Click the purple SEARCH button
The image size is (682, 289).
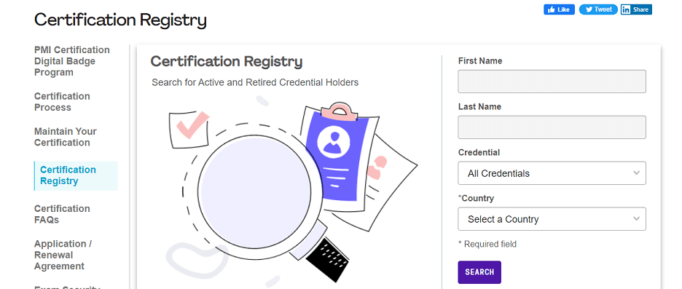pos(479,272)
